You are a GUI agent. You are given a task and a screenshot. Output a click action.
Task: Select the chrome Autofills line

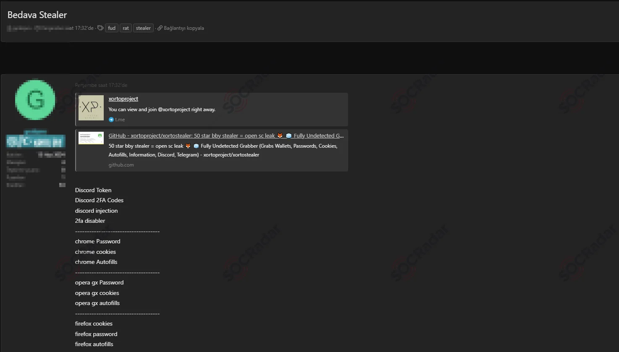pos(96,262)
